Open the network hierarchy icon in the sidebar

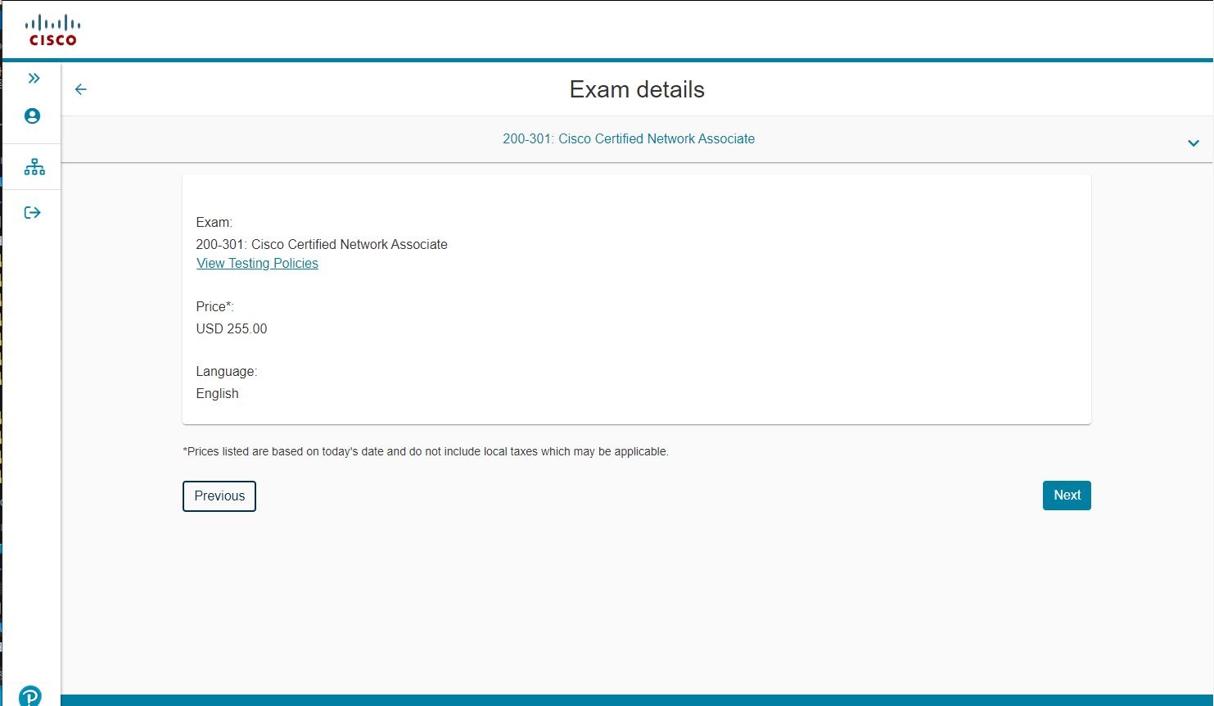[34, 167]
